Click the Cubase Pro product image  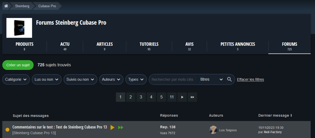[19, 28]
